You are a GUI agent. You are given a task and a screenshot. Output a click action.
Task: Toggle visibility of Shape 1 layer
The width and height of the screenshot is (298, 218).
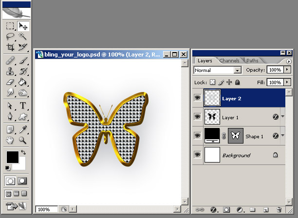(198, 136)
